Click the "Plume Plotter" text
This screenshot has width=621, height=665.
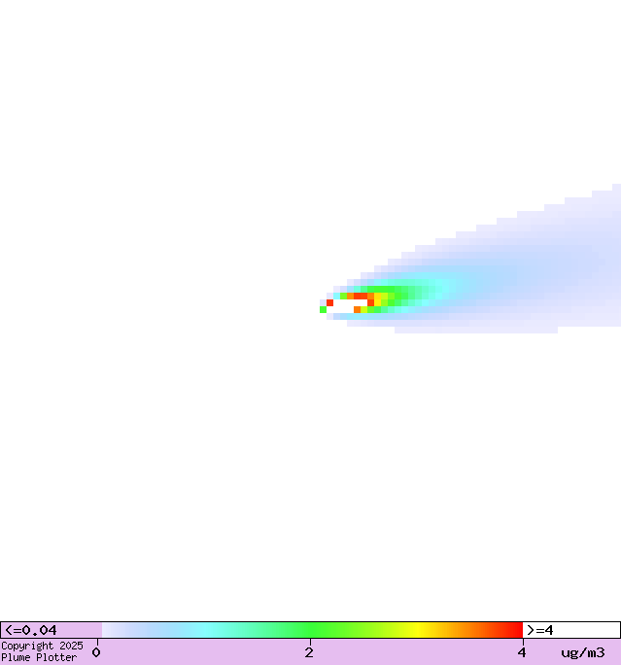pos(39,657)
